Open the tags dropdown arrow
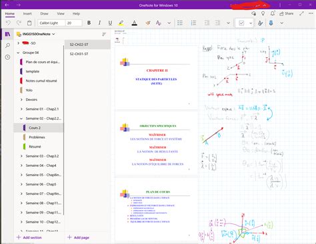The height and width of the screenshot is (244, 316). 251,23
